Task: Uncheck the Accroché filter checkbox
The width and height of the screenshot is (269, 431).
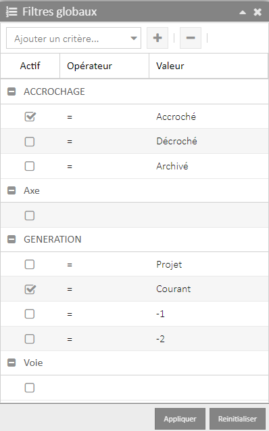Action: coord(30,117)
